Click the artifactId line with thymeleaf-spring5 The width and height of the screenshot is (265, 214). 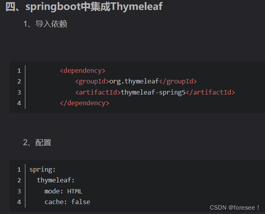(155, 92)
